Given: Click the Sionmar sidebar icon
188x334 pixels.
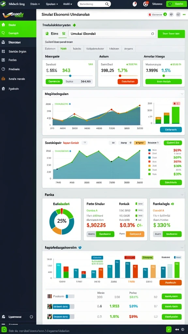Looking at the screenshot, I should [x=3, y=42].
